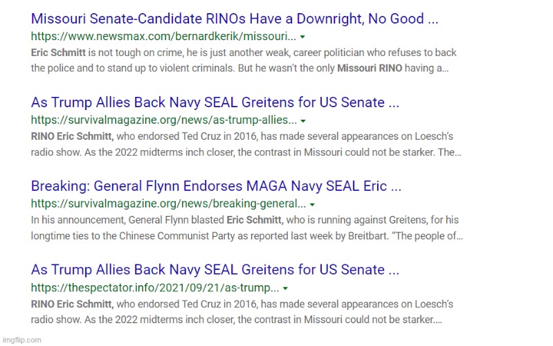The height and width of the screenshot is (346, 553).
Task: Click the snippet text under thespectator.info URL
Action: tap(242, 311)
